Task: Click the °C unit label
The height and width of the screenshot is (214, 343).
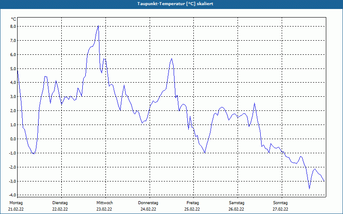Action: pyautogui.click(x=14, y=19)
